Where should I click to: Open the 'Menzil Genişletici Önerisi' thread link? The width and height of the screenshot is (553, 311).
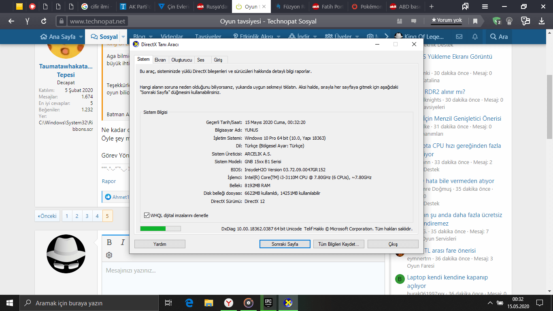coord(462,119)
